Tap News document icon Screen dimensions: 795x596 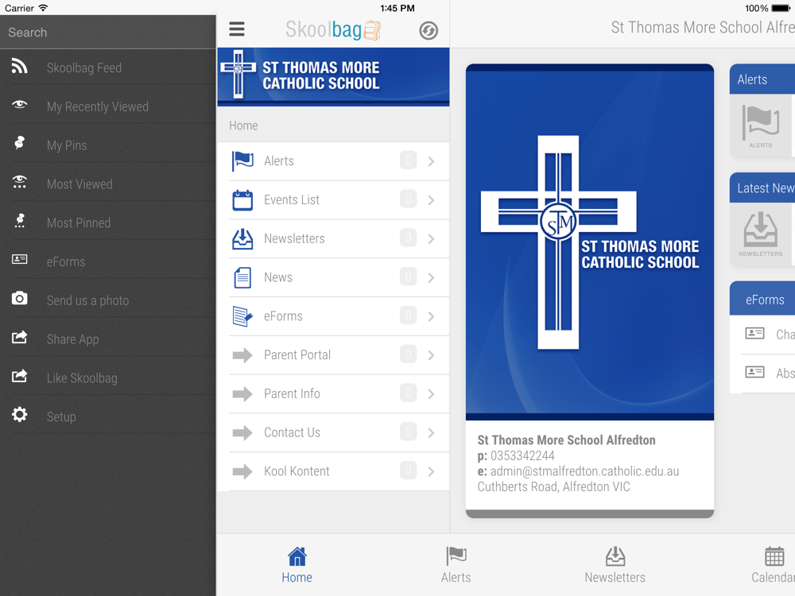(x=242, y=277)
